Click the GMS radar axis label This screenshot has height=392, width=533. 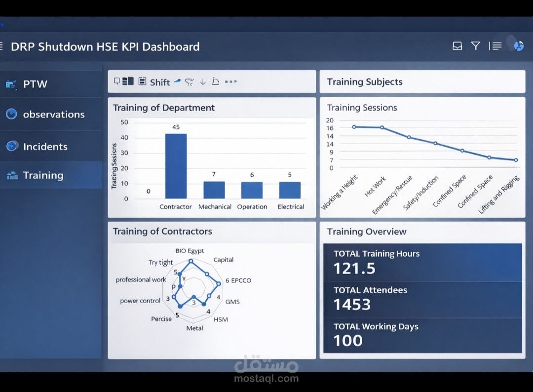tap(232, 302)
